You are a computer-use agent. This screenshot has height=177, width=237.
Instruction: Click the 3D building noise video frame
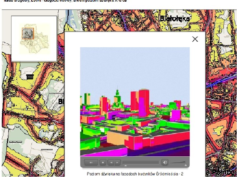click(135, 102)
